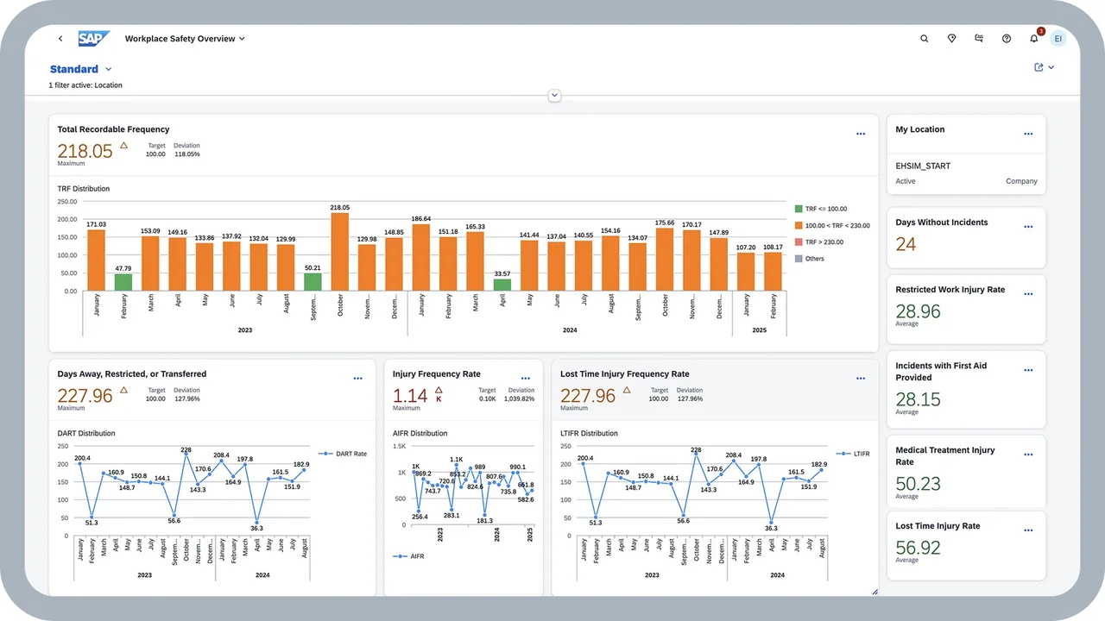1105x621 pixels.
Task: Open the Total Recordable Frequency card title
Action: pyautogui.click(x=113, y=129)
